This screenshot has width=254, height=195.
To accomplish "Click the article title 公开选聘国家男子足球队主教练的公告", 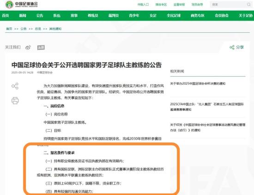I will (86, 65).
